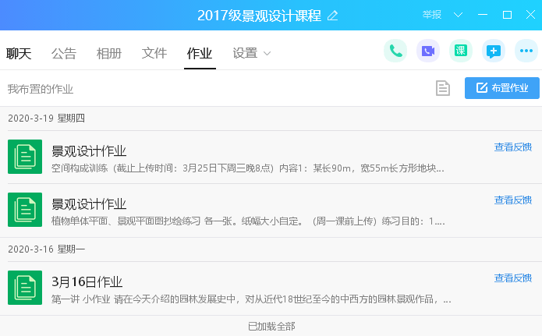Open the three-dots more options icon
Screen dimensions: 542x336
[x=526, y=51]
